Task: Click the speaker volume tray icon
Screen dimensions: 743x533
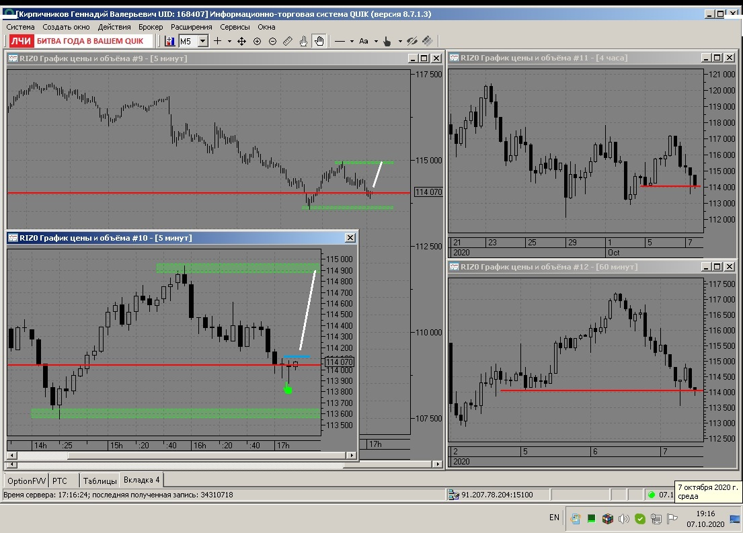Action: tap(623, 519)
